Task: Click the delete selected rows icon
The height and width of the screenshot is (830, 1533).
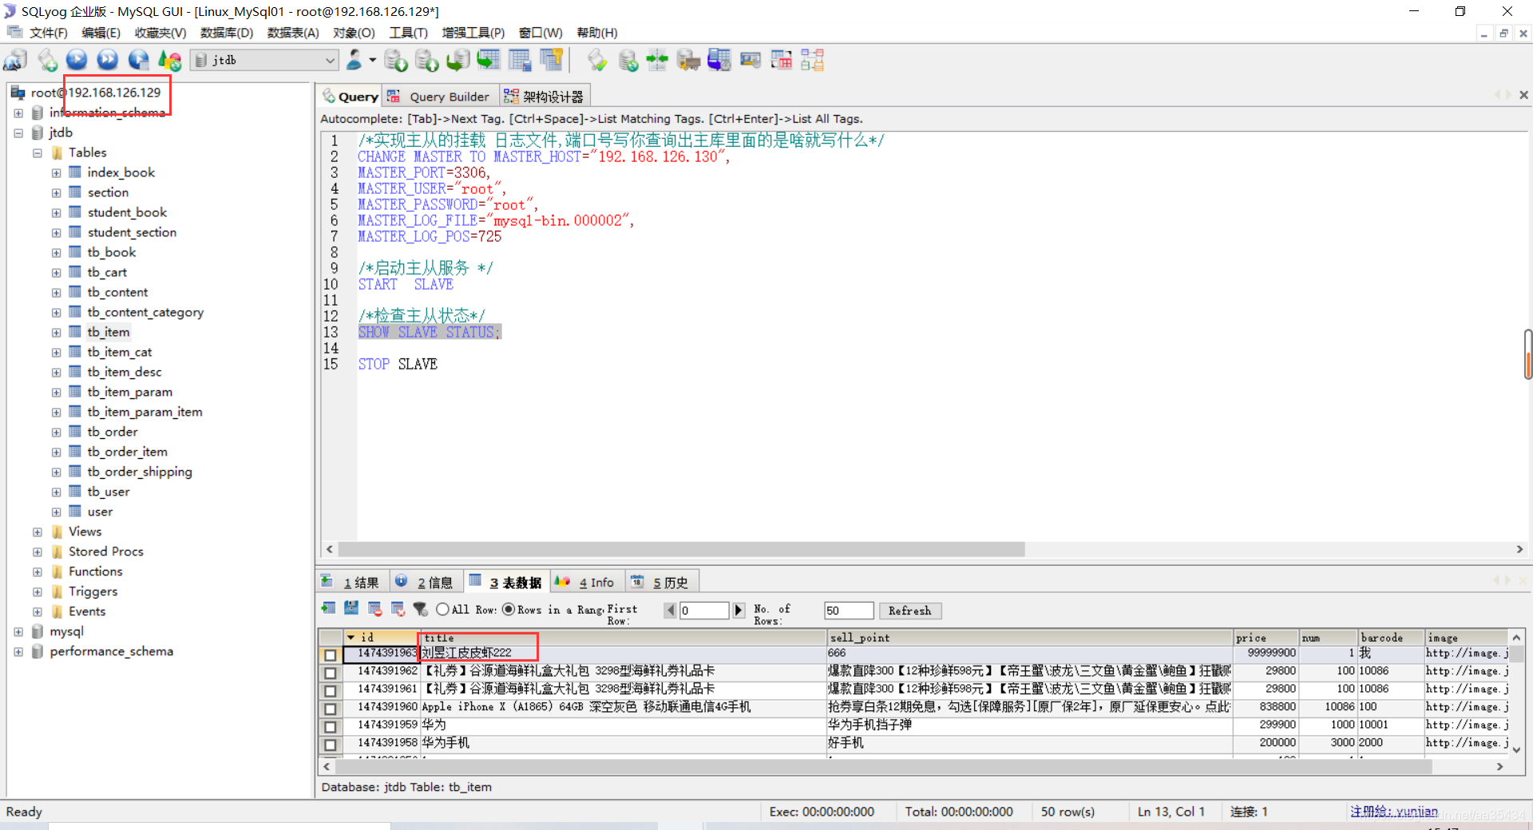Action: (x=374, y=608)
